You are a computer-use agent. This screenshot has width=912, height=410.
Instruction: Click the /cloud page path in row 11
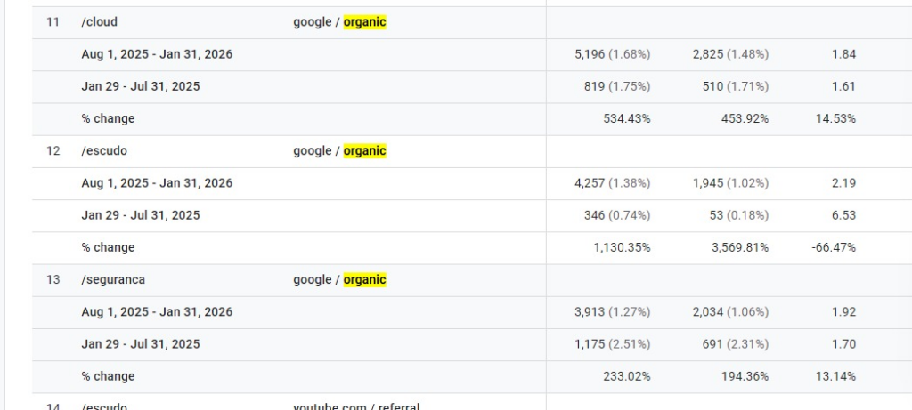100,22
